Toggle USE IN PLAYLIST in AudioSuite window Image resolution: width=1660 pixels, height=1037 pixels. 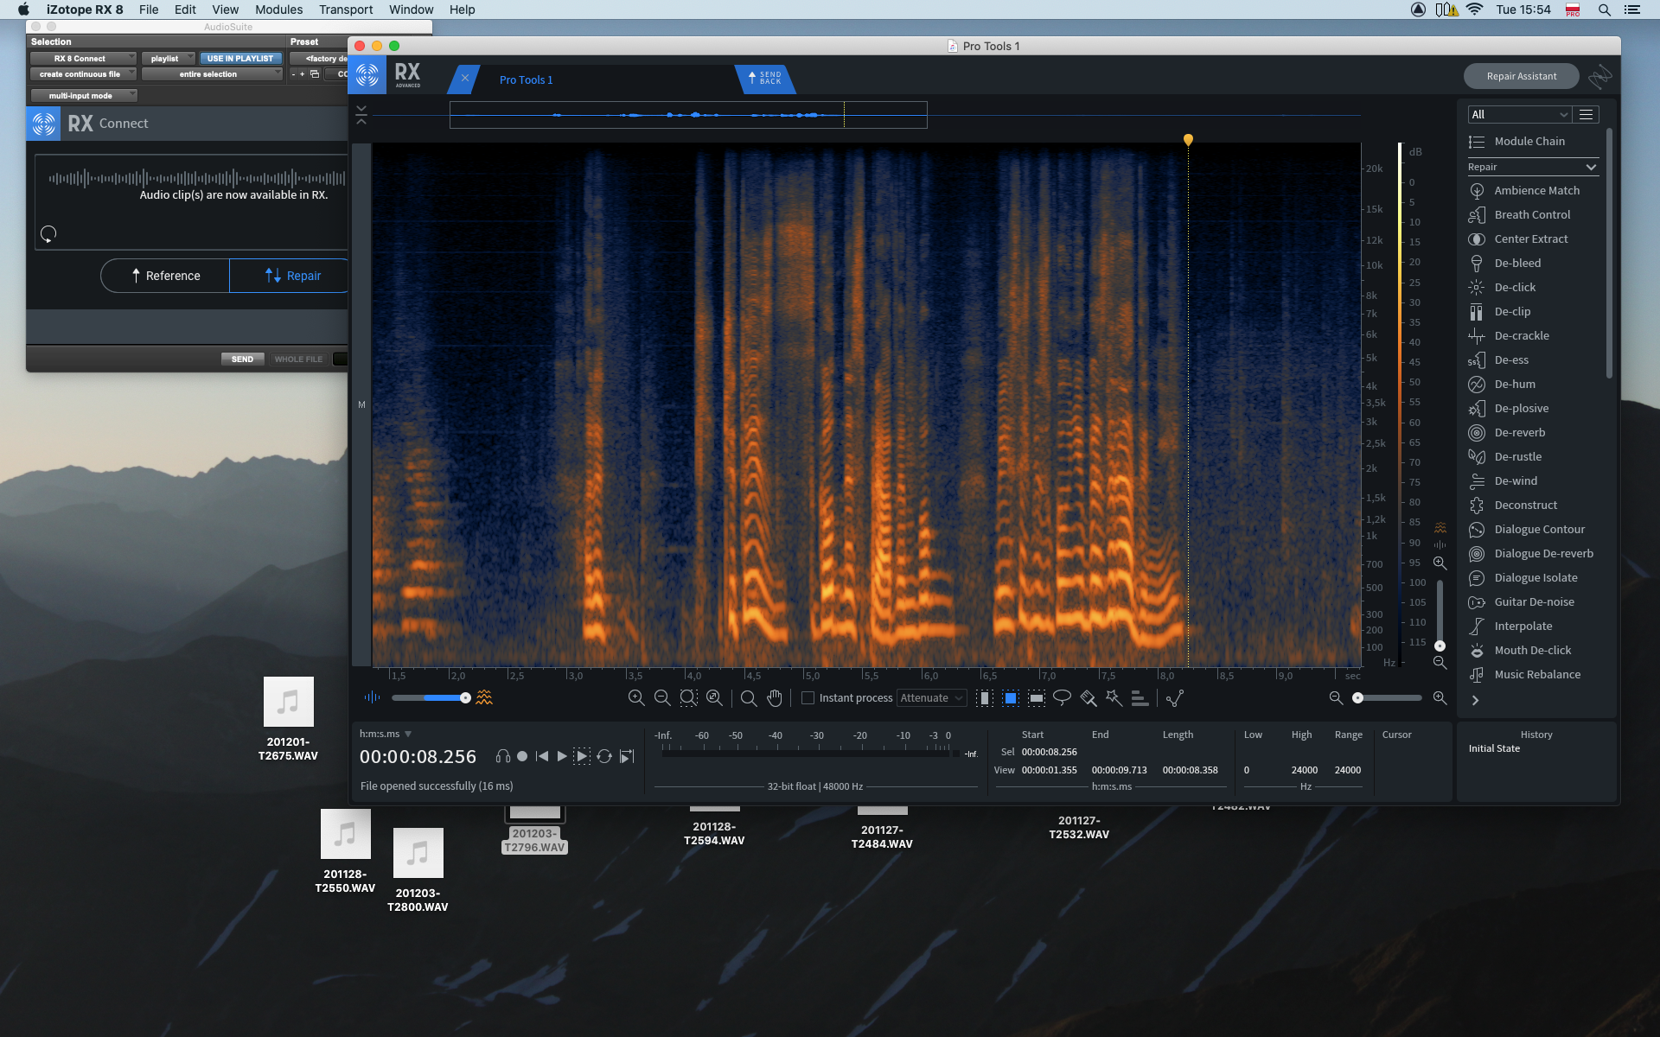pos(240,59)
